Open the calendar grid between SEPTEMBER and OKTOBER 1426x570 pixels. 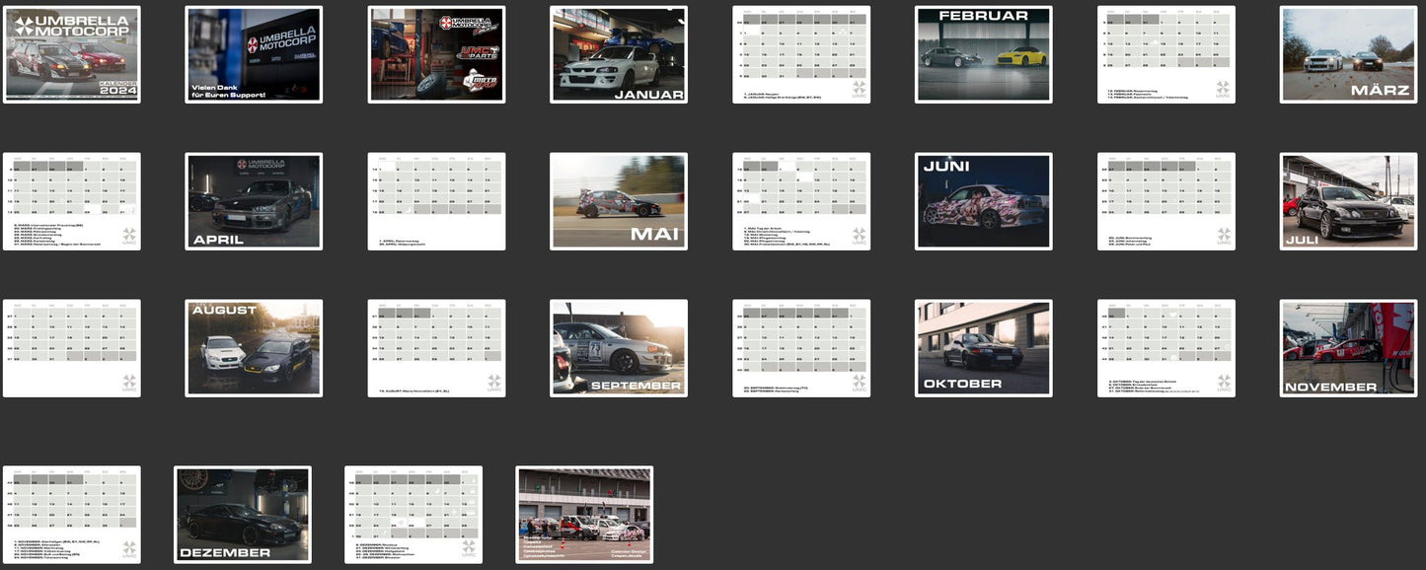[x=801, y=348]
